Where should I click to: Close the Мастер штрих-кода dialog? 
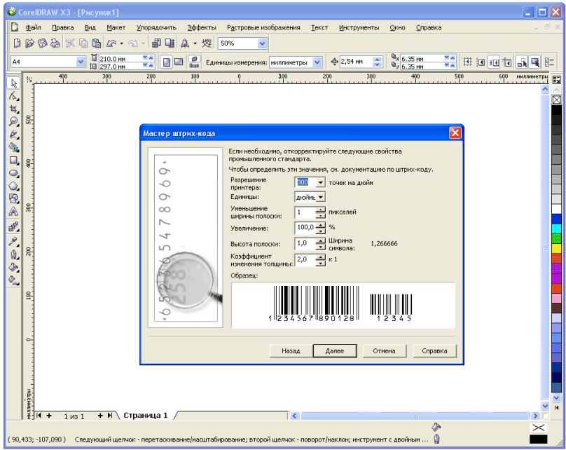455,133
